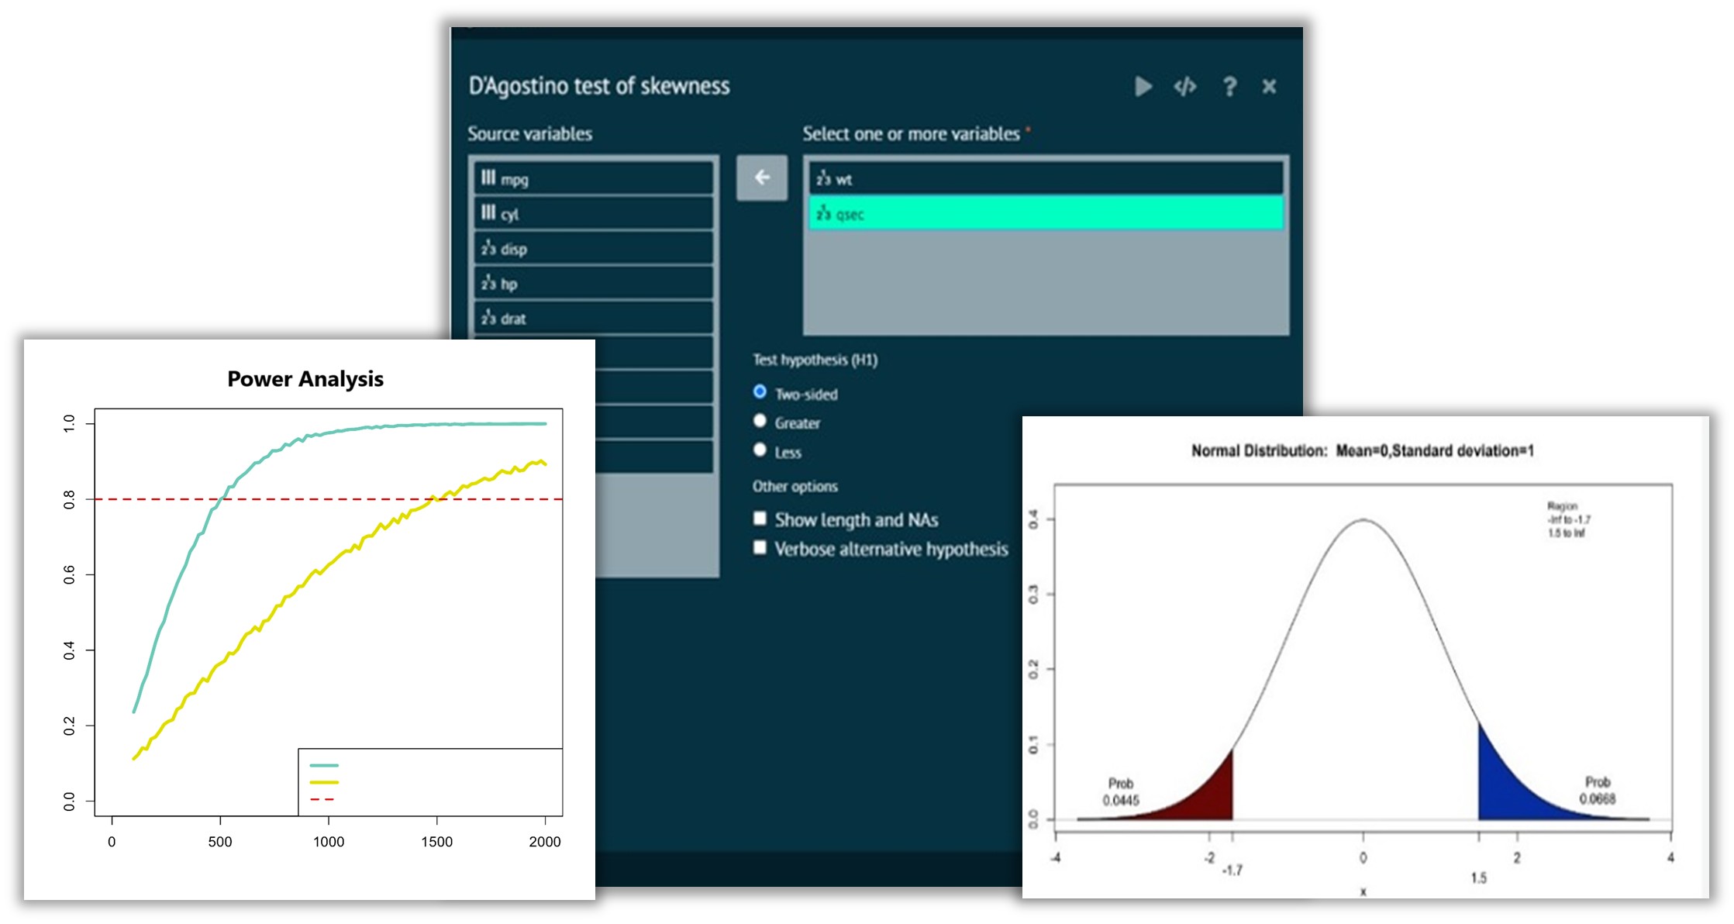Viewport: 1734px width, 924px height.
Task: Open help for the skewness test
Action: [x=1229, y=87]
